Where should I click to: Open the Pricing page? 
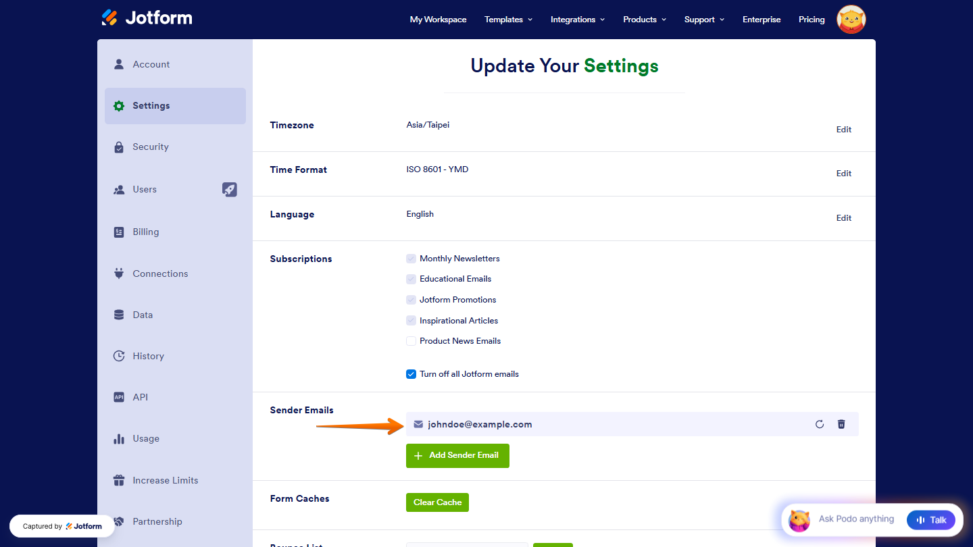click(812, 20)
